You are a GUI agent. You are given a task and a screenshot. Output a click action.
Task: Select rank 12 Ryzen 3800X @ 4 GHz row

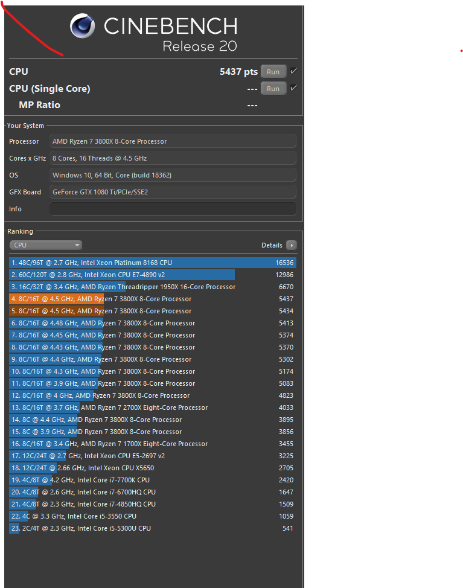point(153,395)
